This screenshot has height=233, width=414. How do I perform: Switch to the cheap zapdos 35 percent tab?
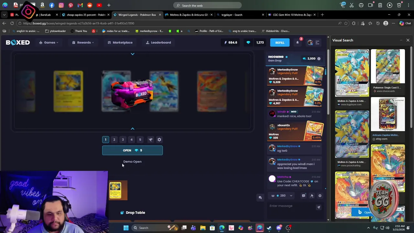click(86, 15)
